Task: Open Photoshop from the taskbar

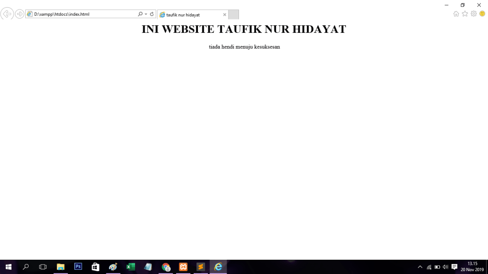Action: click(x=78, y=267)
